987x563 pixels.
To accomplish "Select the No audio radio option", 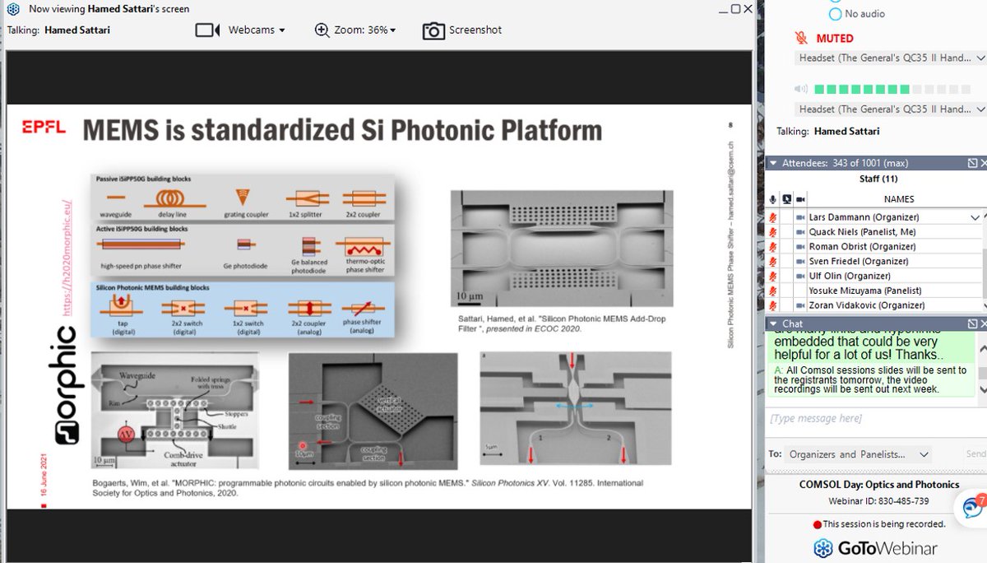I will click(836, 14).
